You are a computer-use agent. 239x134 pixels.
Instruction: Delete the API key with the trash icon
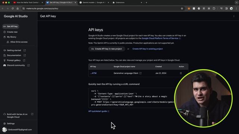click(x=181, y=73)
